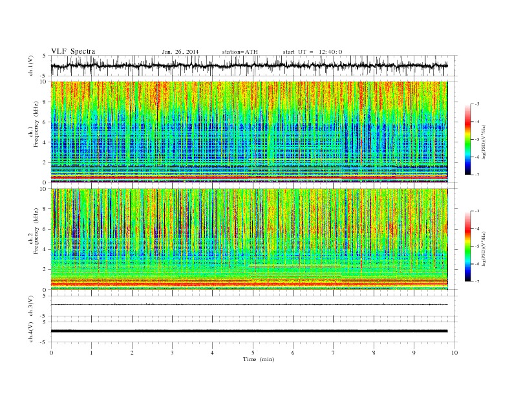The width and height of the screenshot is (512, 396).
Task: Click the ch.1(V) waveform trace
Action: [x=249, y=65]
